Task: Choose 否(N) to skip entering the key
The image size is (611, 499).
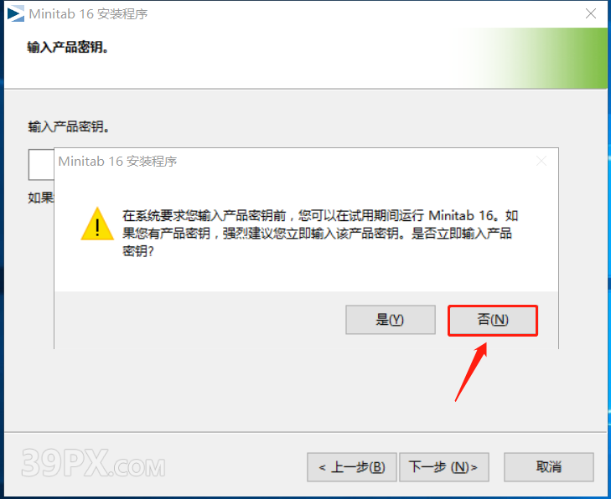Action: click(493, 320)
